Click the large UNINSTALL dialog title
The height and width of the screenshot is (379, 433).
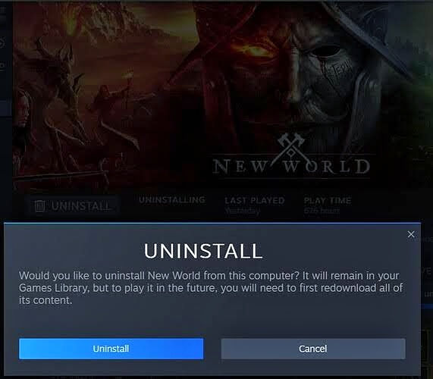[203, 251]
